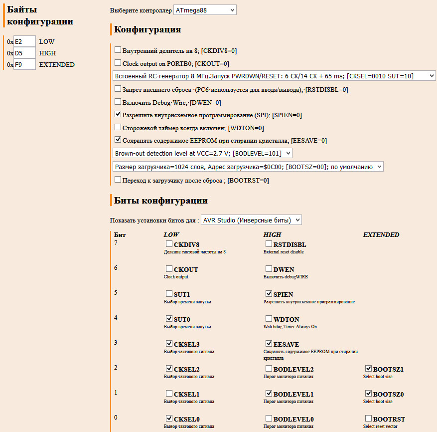Click the EXTENDED fuse byte input field
The height and width of the screenshot is (432, 437).
(x=24, y=64)
